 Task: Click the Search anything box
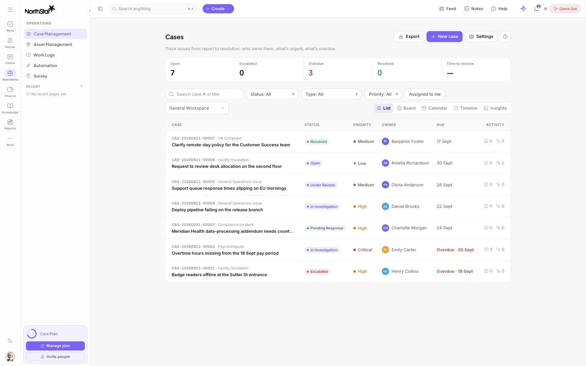tap(154, 8)
